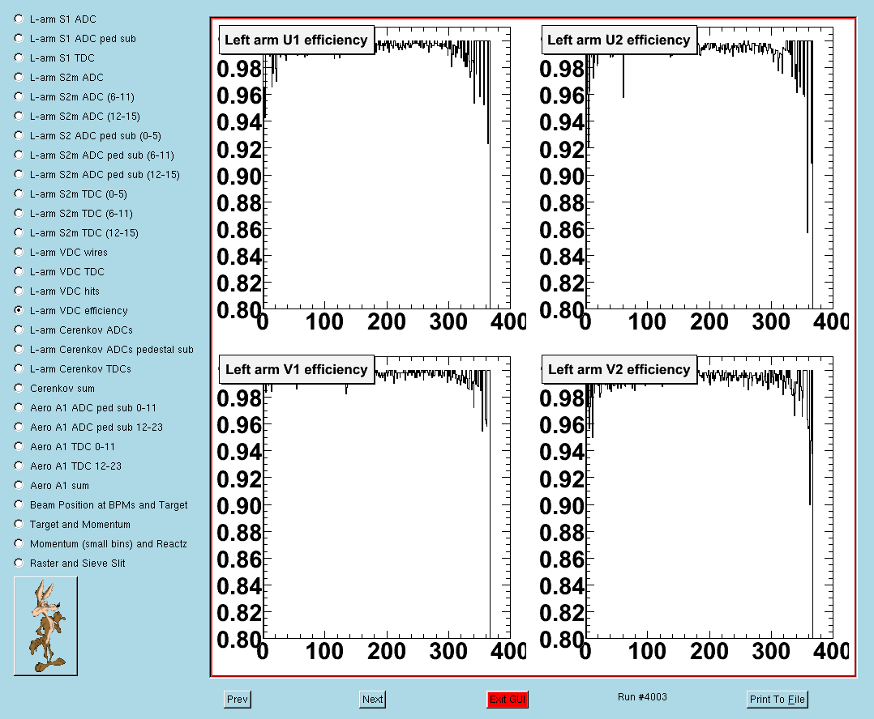Screen dimensions: 874x719
Task: Select L-arm VDC wires radio button
Action: point(19,252)
